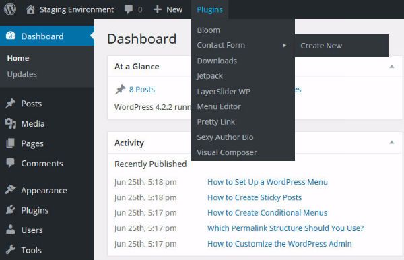Click the At a Glance widget title

click(x=137, y=67)
